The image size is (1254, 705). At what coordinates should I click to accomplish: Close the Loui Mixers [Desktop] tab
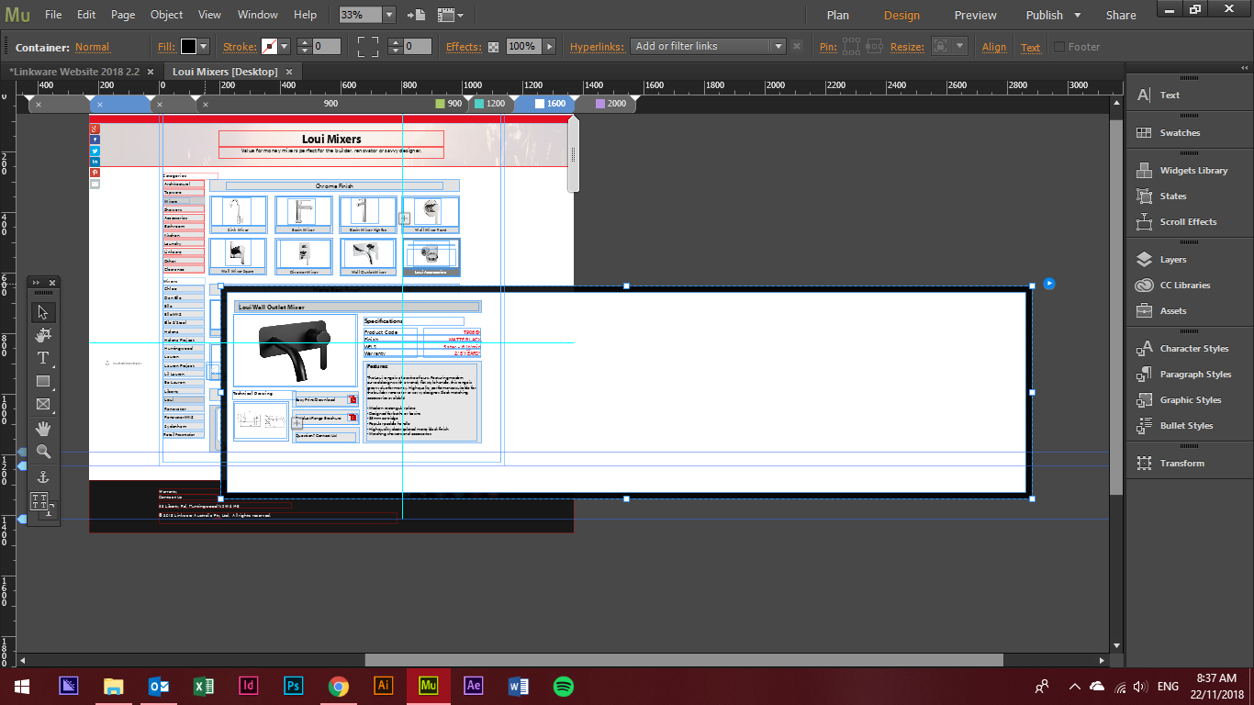288,72
